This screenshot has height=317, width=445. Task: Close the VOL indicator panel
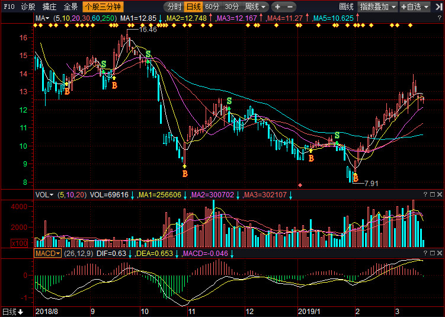click(x=440, y=194)
